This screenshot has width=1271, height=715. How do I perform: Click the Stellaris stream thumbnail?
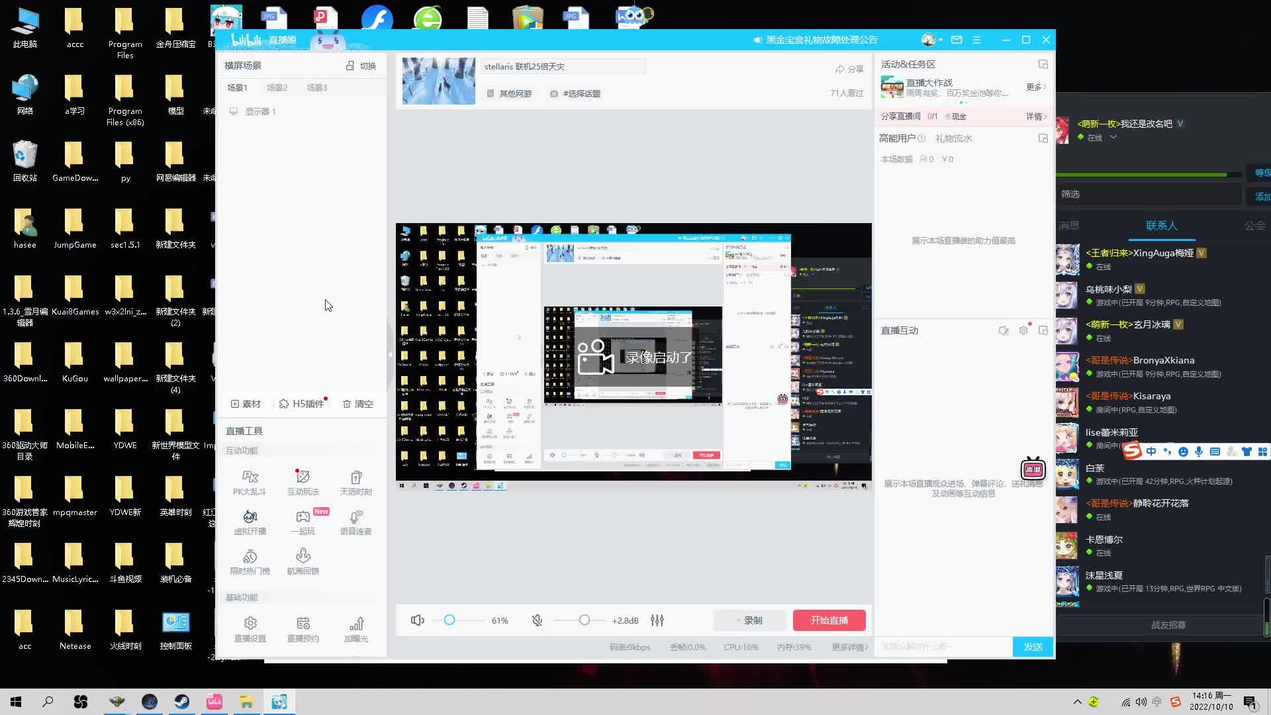coord(438,80)
